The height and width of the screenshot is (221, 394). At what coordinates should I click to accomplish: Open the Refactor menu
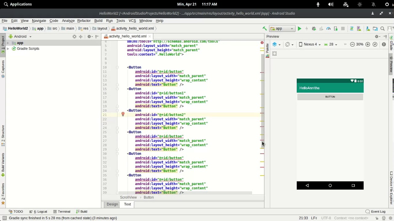tap(84, 21)
